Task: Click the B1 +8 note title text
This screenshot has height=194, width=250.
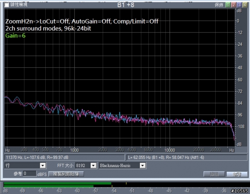Action: (126, 5)
